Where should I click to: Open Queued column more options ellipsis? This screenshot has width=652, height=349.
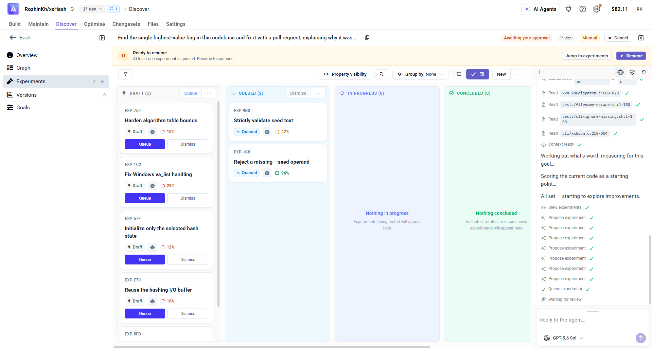click(x=318, y=93)
